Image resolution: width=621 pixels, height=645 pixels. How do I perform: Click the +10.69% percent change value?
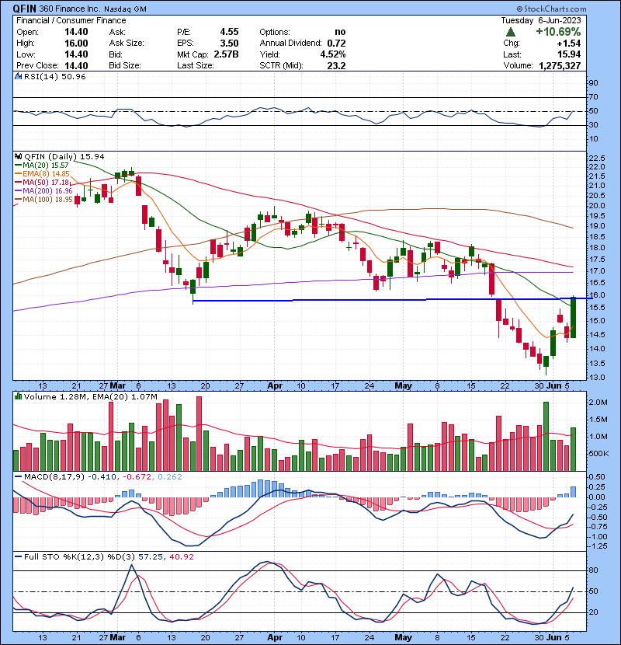tap(558, 32)
